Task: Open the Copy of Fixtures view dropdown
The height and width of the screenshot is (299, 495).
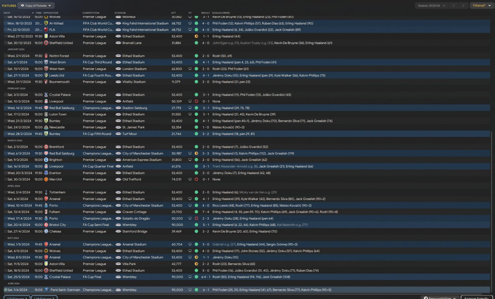Action: pos(36,6)
